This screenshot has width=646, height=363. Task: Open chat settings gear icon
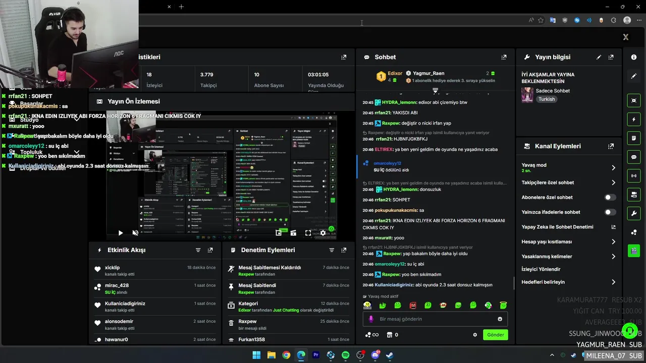coord(475,335)
